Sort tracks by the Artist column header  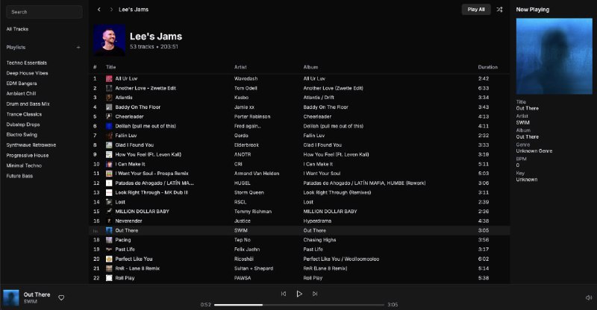click(240, 67)
